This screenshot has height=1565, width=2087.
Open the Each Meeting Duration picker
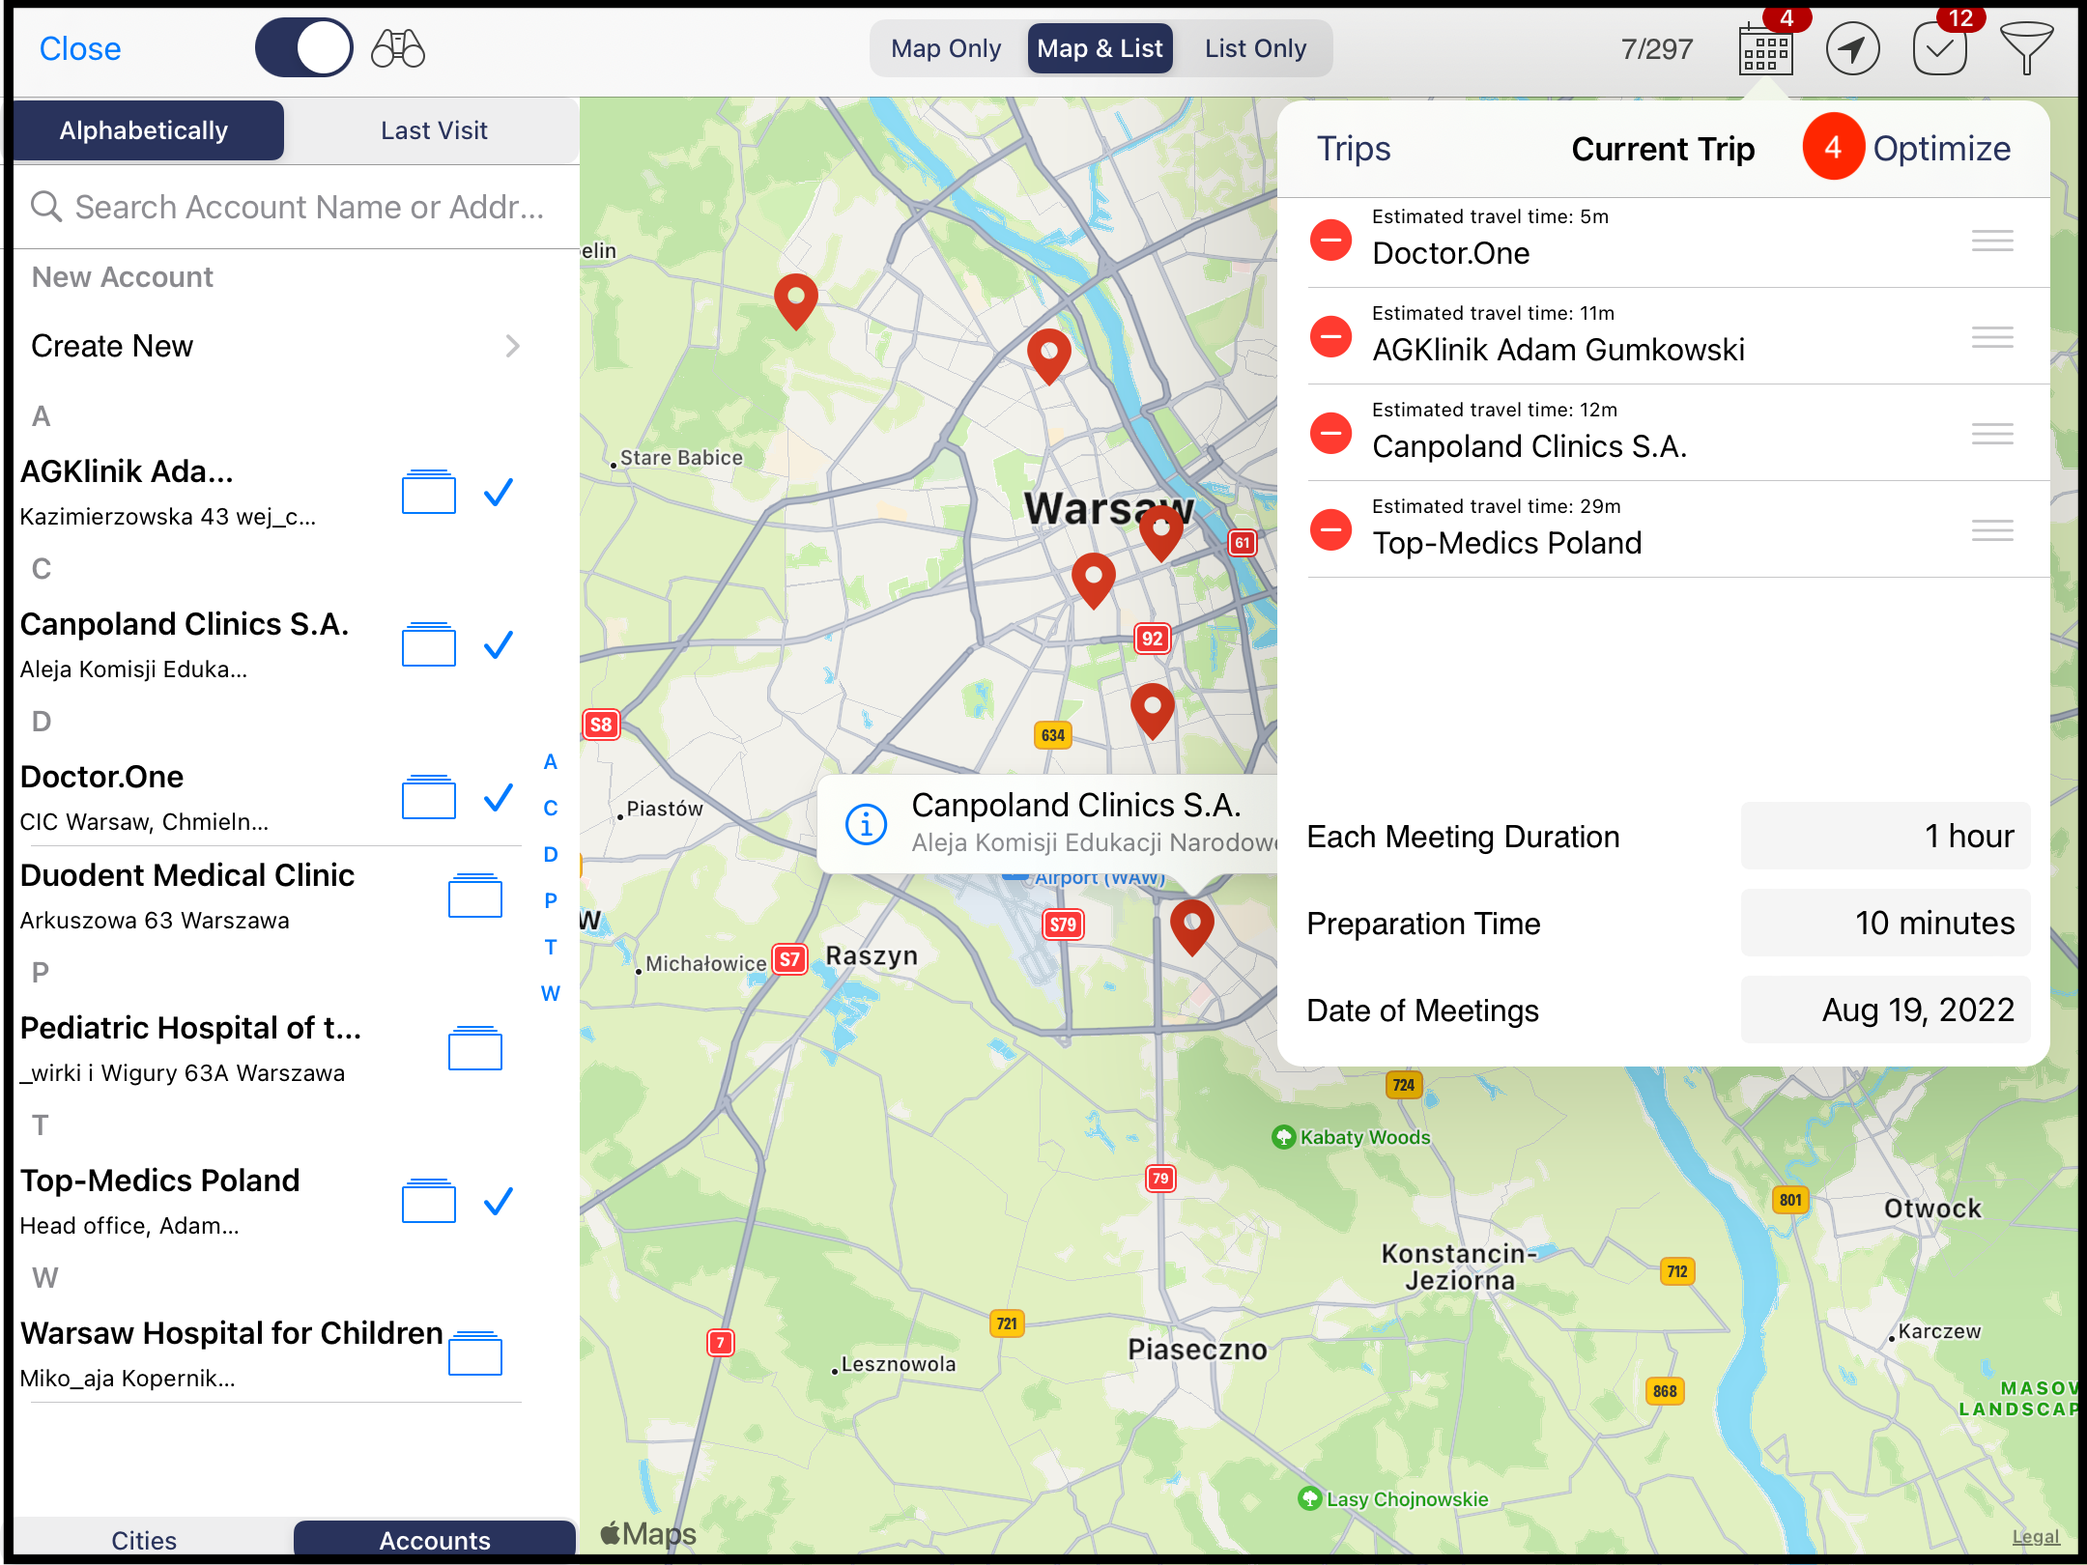(1885, 836)
